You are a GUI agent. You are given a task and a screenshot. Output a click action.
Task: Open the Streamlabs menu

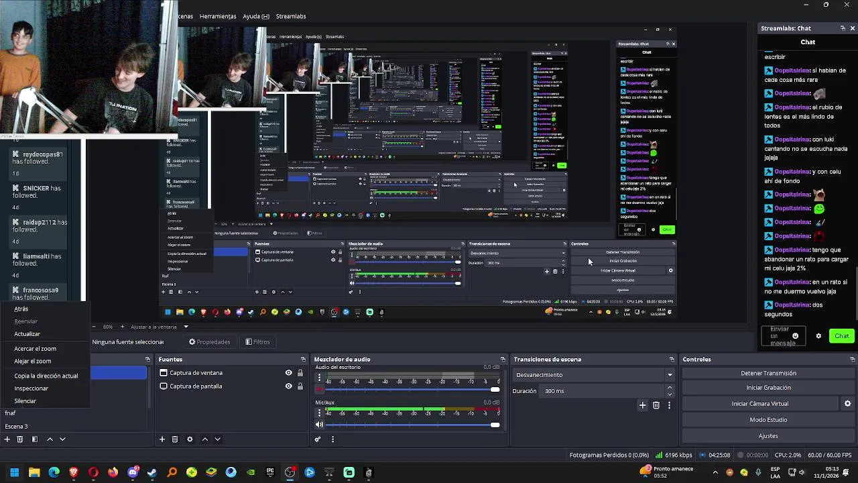[x=291, y=16]
